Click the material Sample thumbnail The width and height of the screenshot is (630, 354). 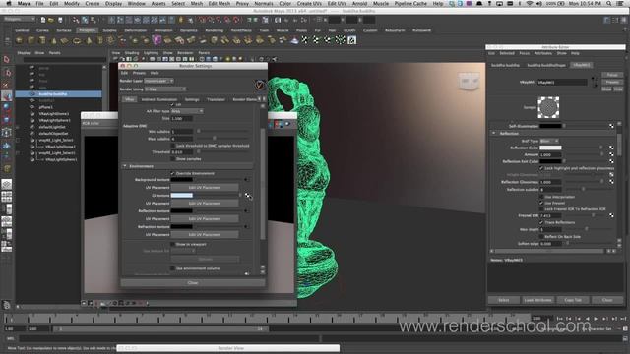click(x=548, y=107)
